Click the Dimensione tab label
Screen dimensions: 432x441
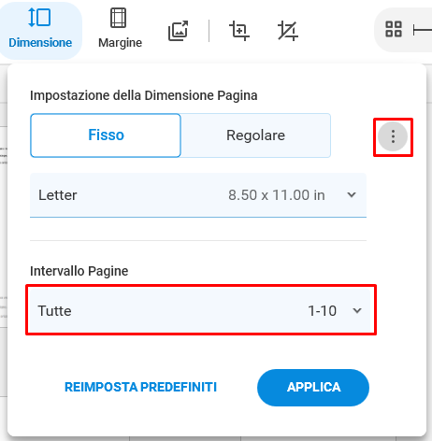coord(40,43)
